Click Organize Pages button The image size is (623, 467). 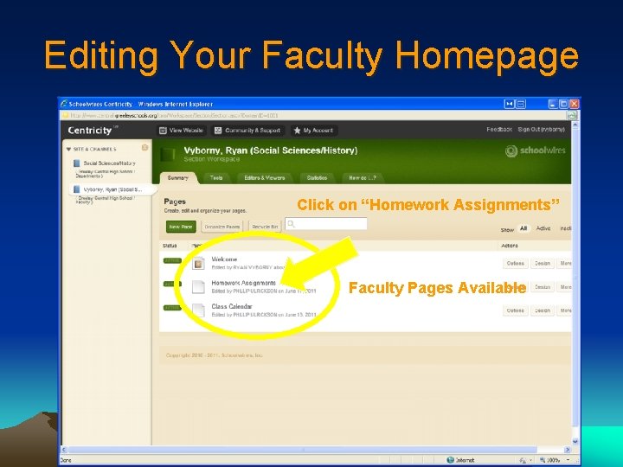click(222, 227)
